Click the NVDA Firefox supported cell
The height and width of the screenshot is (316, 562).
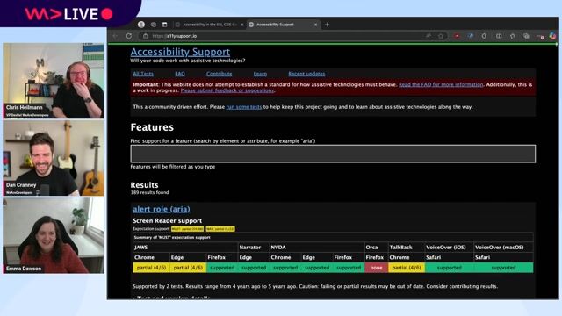click(349, 268)
